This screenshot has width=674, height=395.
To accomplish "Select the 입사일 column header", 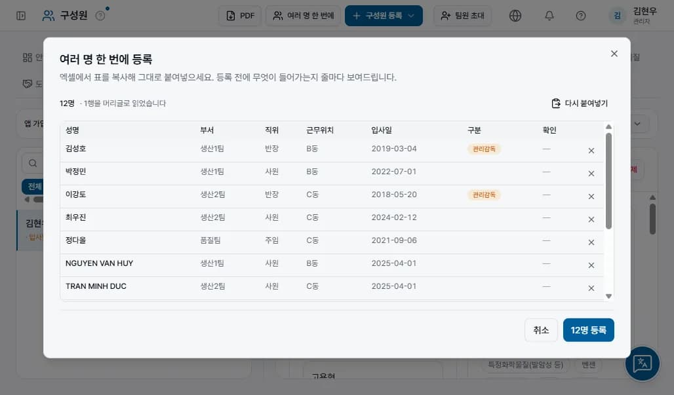I will [x=382, y=130].
